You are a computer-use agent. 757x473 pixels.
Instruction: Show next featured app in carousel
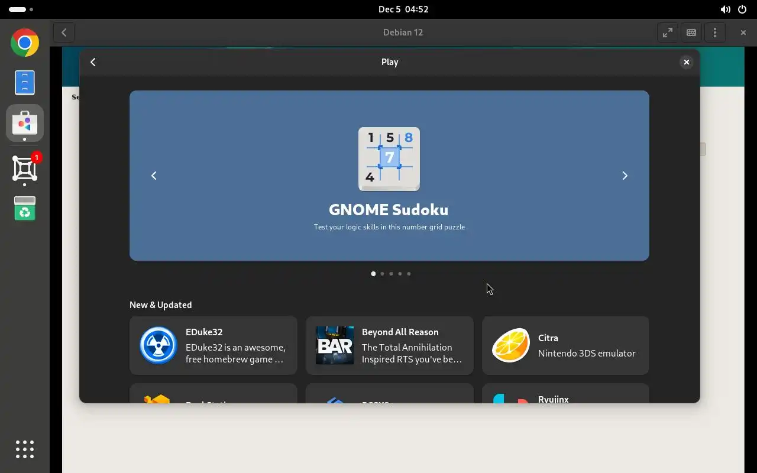pyautogui.click(x=625, y=176)
